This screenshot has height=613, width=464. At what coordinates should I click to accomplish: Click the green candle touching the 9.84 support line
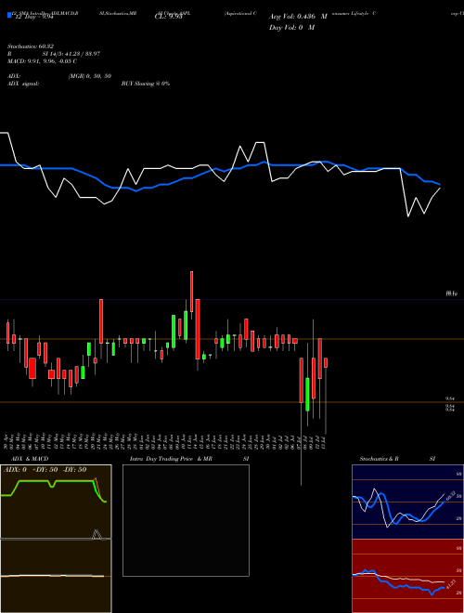[x=307, y=394]
